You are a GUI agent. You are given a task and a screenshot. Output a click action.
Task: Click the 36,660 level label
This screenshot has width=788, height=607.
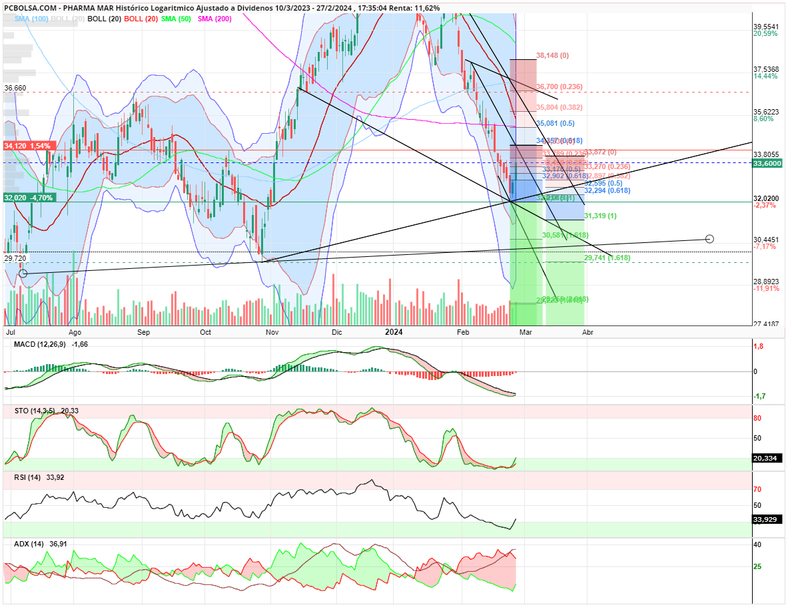click(15, 88)
